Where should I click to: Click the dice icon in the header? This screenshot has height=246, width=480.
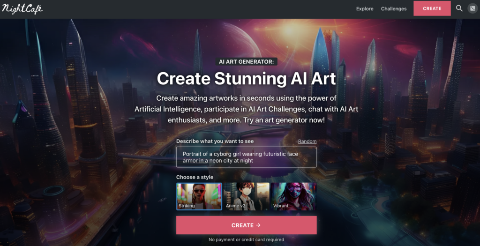pyautogui.click(x=472, y=8)
